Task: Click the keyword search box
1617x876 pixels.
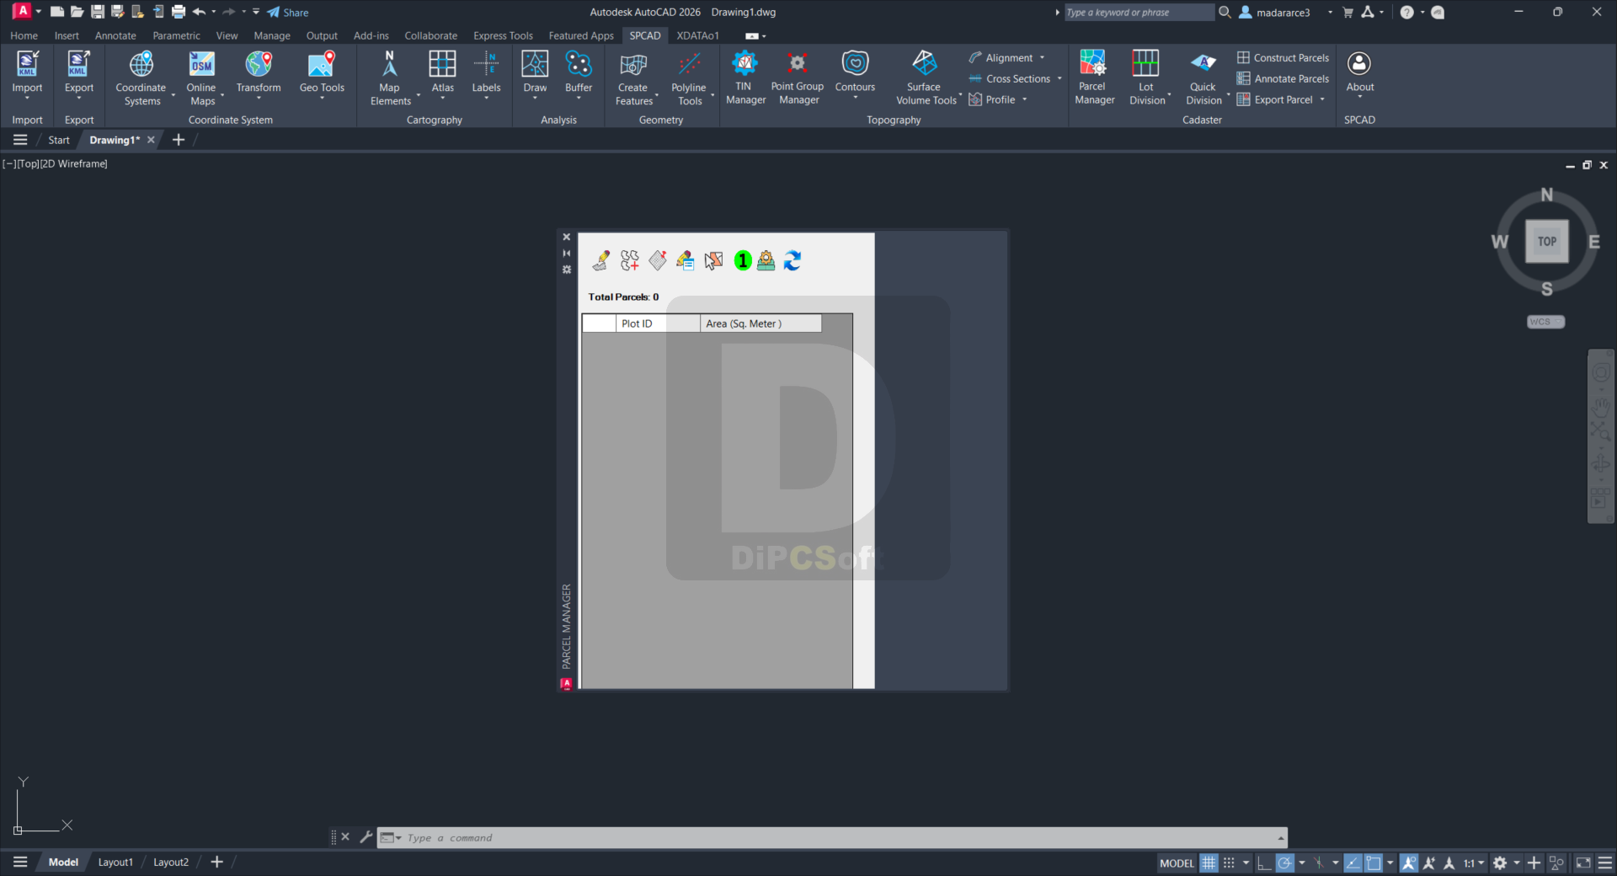Action: click(x=1139, y=13)
